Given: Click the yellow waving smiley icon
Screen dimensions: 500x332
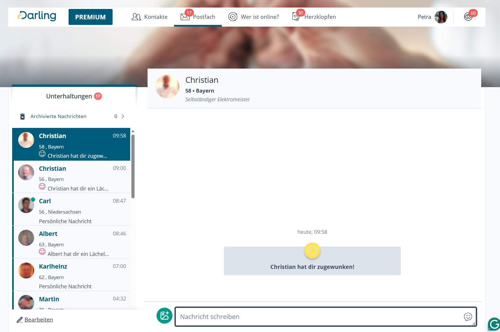Looking at the screenshot, I should tap(312, 250).
